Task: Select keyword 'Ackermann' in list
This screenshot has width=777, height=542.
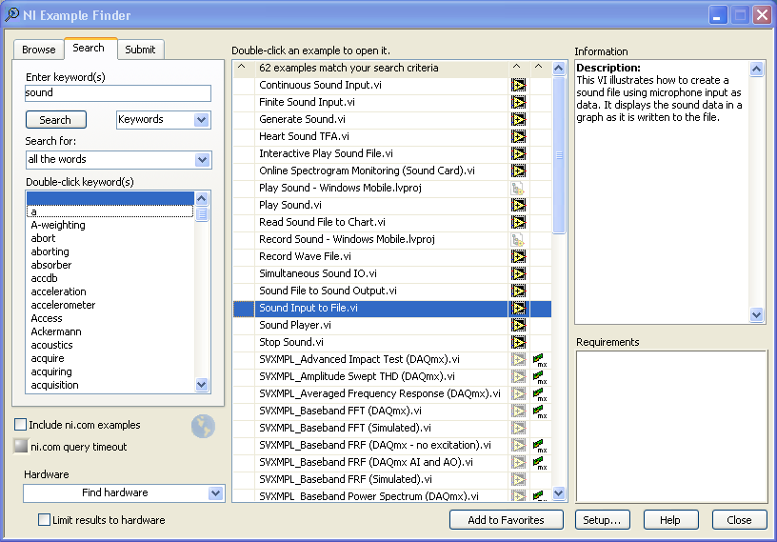Action: [56, 331]
